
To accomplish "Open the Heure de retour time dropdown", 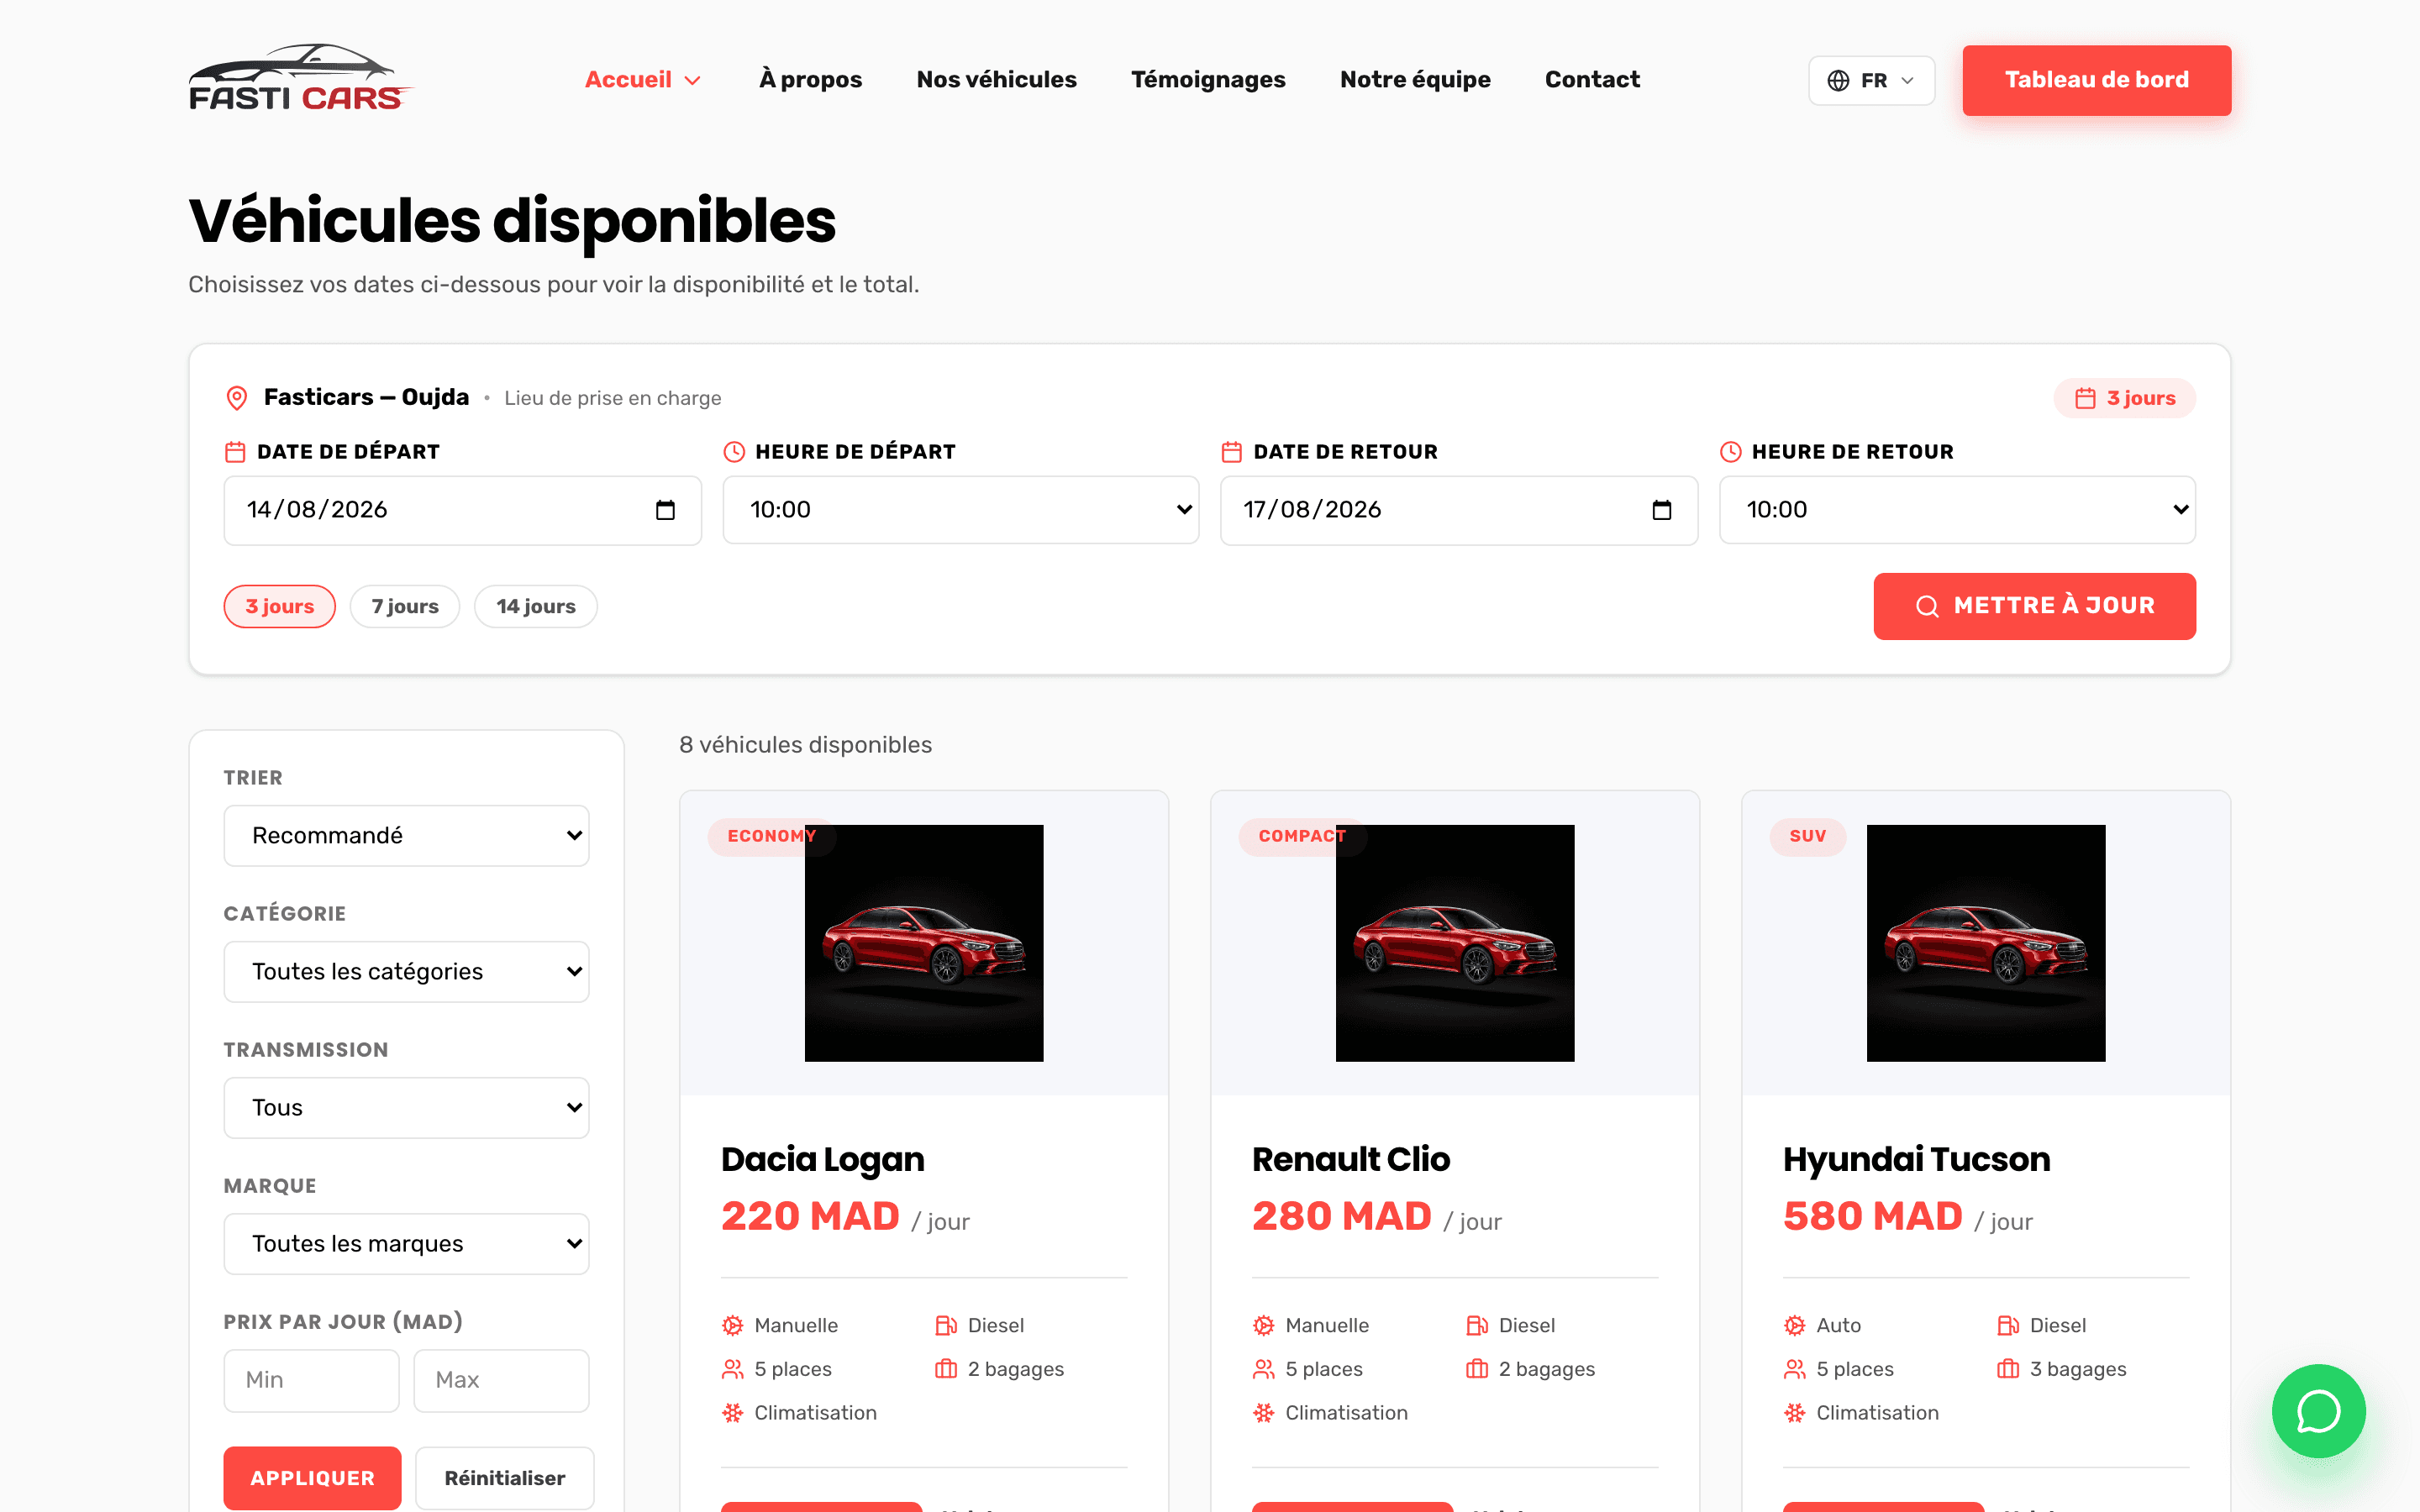I will coord(1957,510).
